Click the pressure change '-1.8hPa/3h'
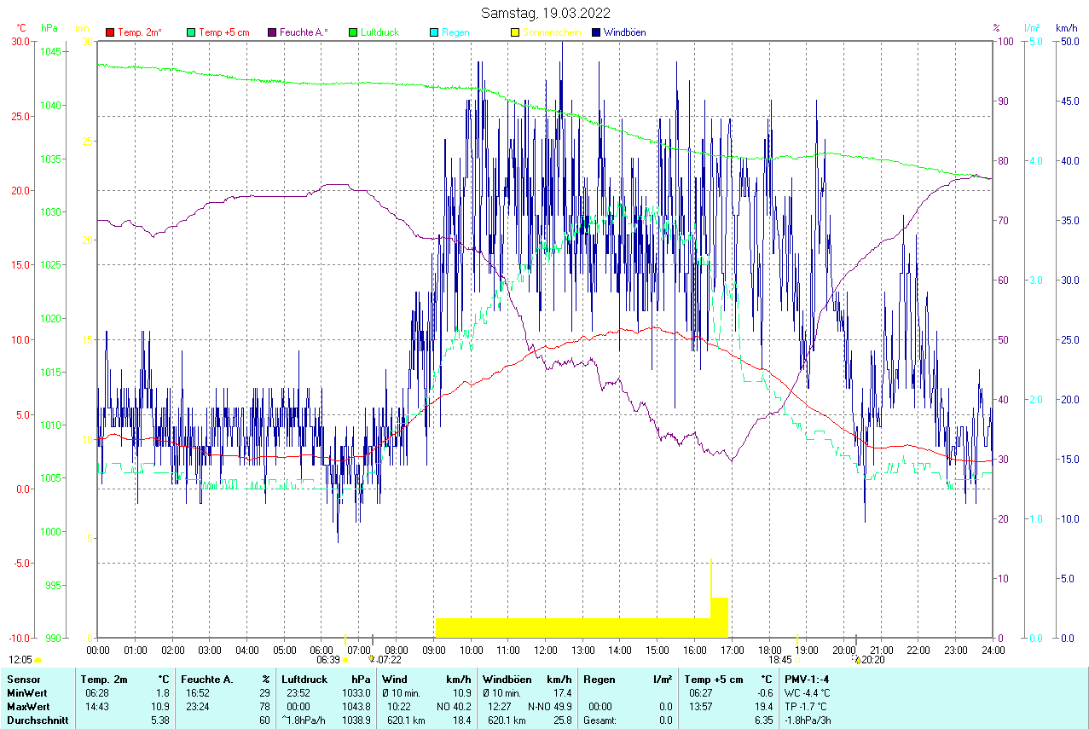1089x729 pixels. point(809,720)
